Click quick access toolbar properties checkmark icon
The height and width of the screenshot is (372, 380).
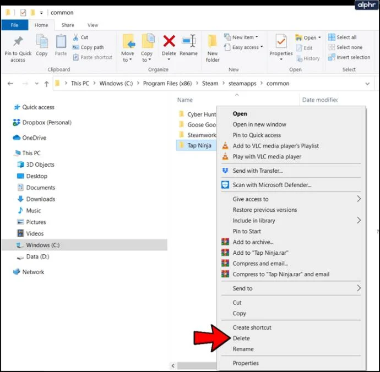tap(23, 12)
